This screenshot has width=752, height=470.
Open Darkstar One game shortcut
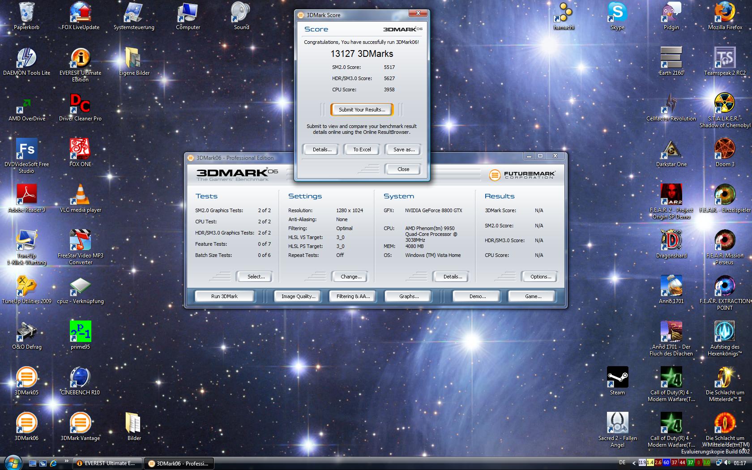pyautogui.click(x=671, y=153)
